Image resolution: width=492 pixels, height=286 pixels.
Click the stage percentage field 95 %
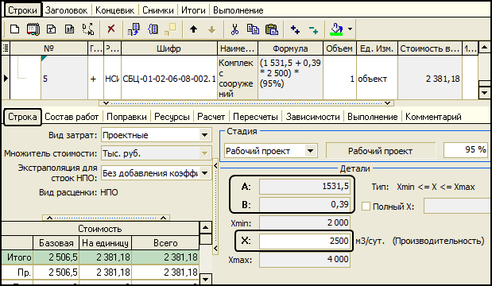click(466, 150)
